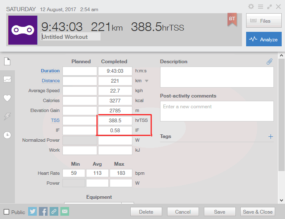Click the scrollbar down arrow
This screenshot has height=219, width=285.
click(x=281, y=200)
